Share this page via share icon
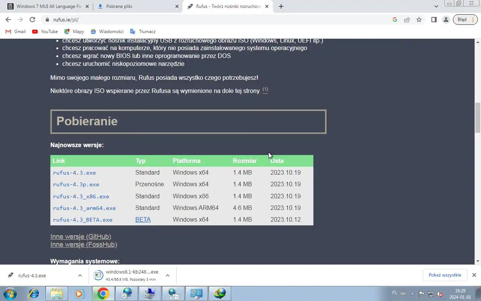The width and height of the screenshot is (481, 301). point(407,20)
